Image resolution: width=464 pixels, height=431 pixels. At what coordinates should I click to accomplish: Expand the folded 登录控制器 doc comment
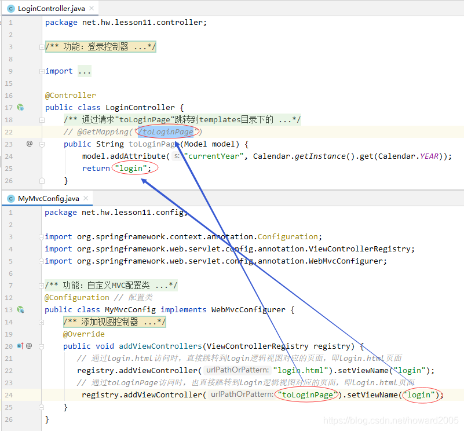point(42,47)
